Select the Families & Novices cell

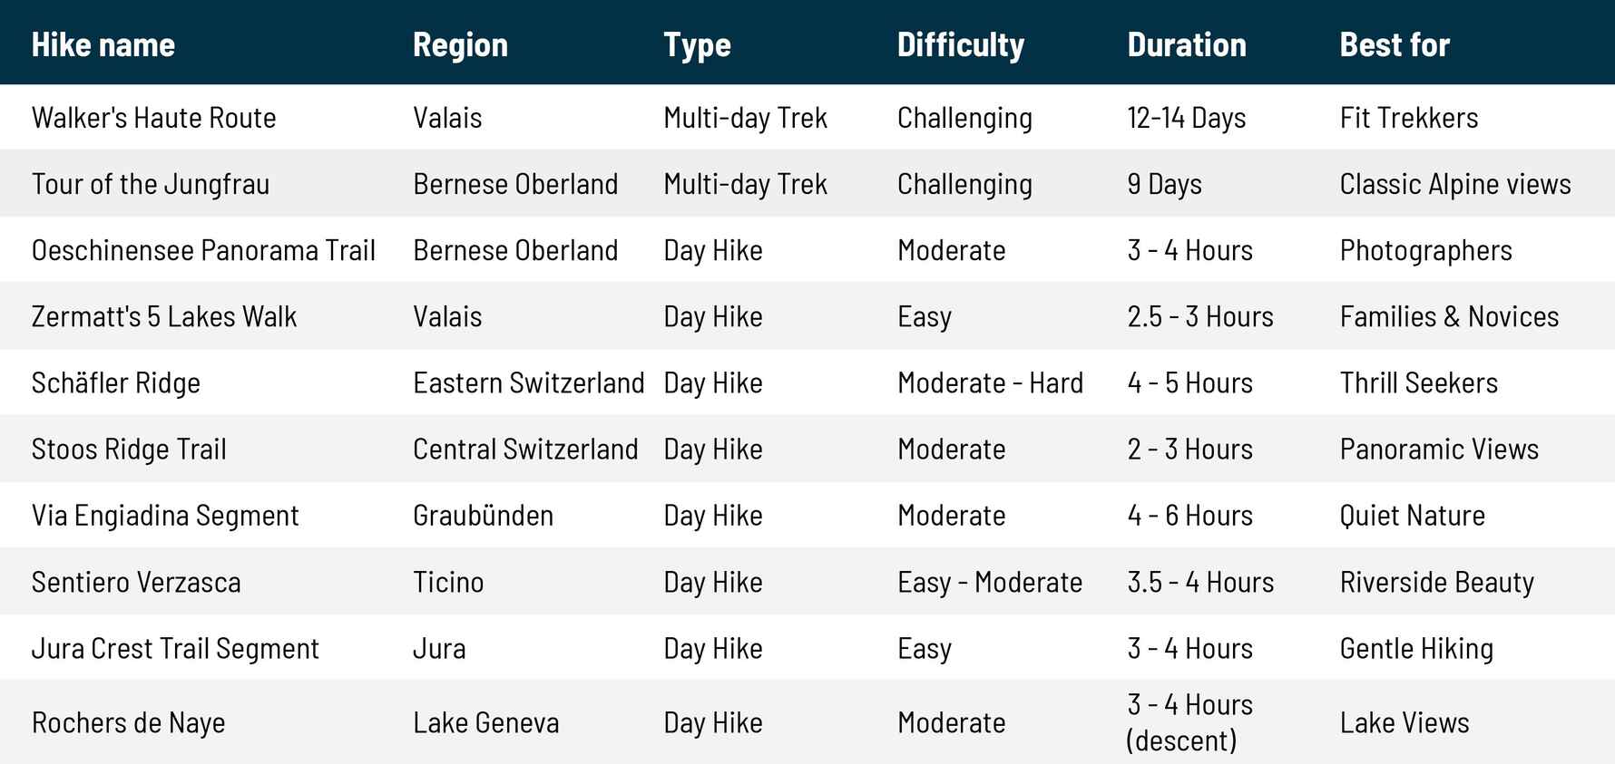coord(1449,316)
